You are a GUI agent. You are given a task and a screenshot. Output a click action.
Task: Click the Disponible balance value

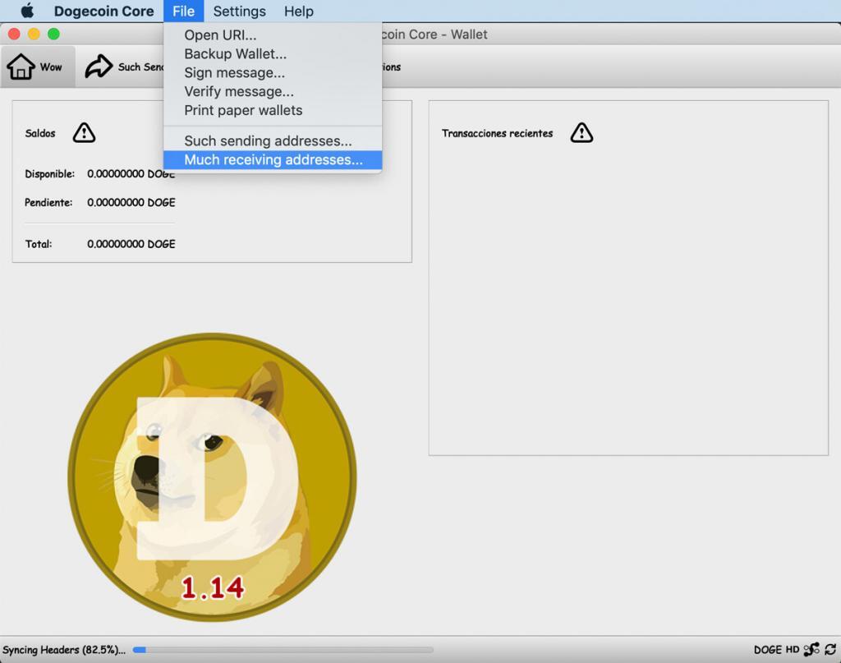tap(131, 174)
